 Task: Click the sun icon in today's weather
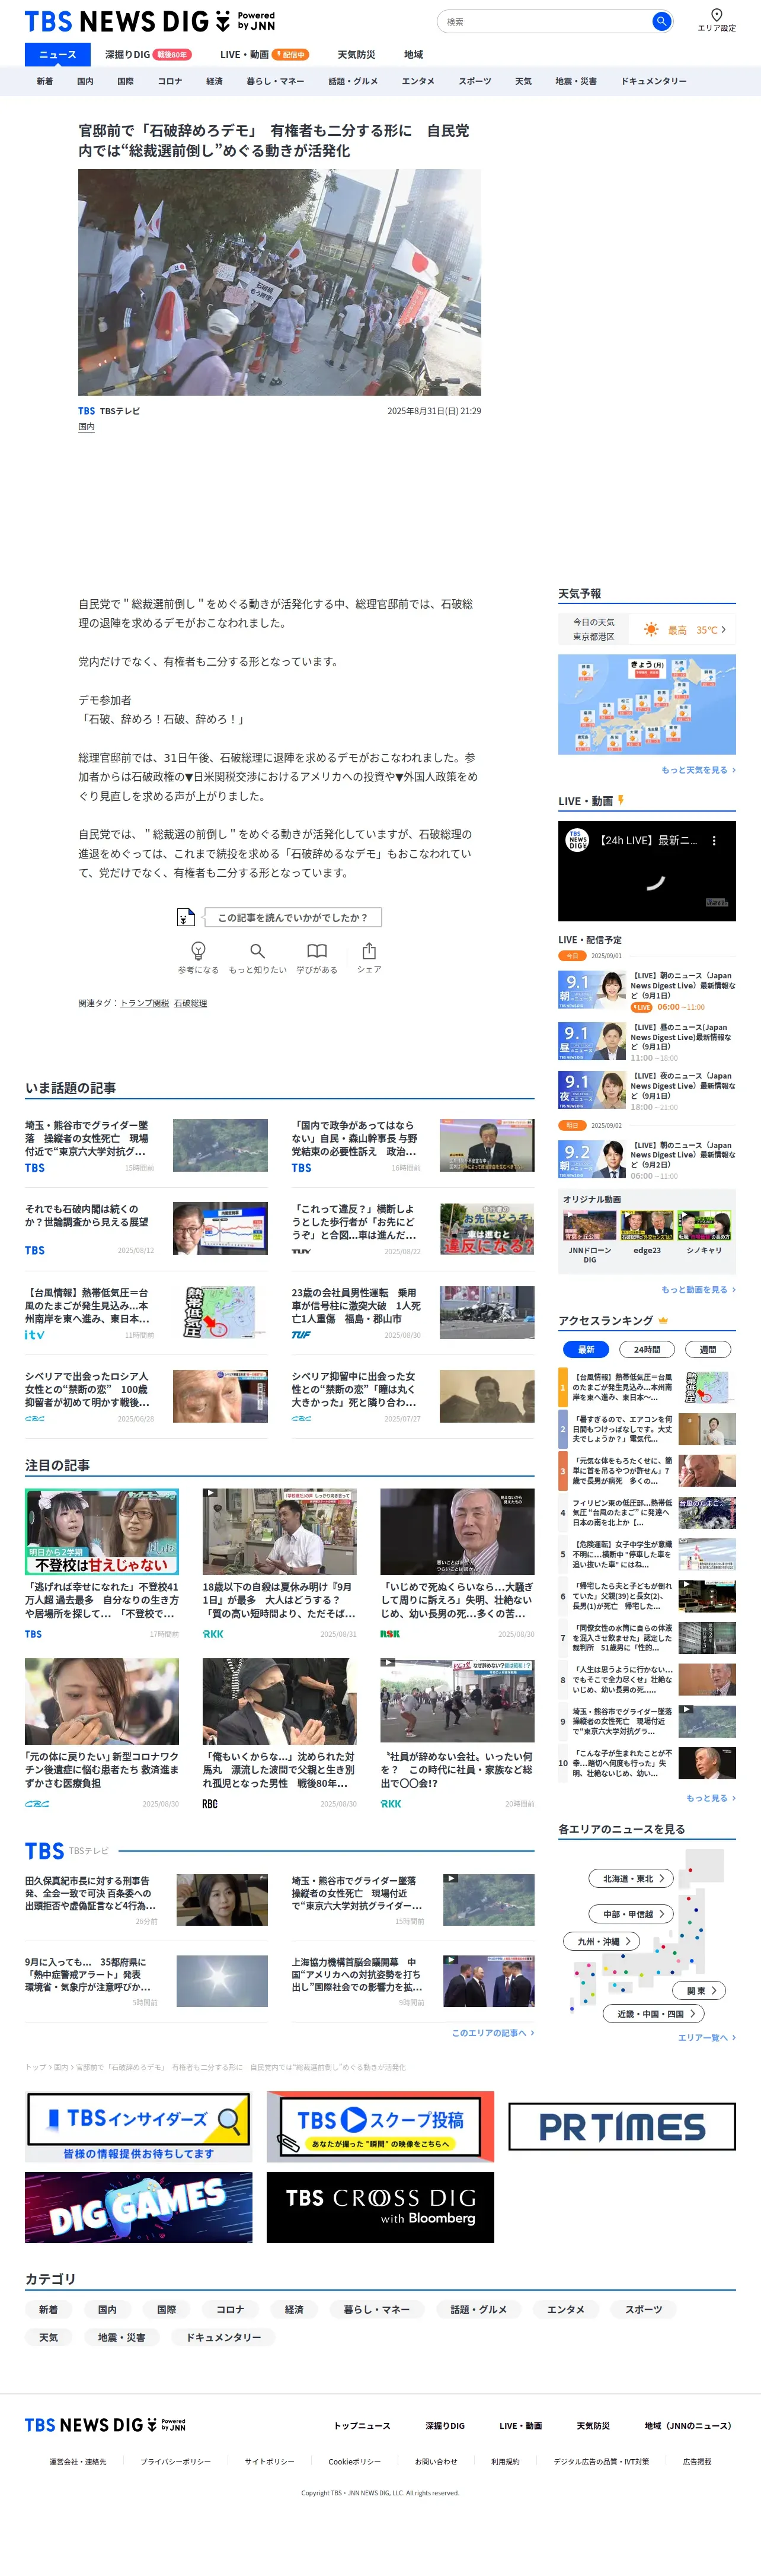pos(651,629)
